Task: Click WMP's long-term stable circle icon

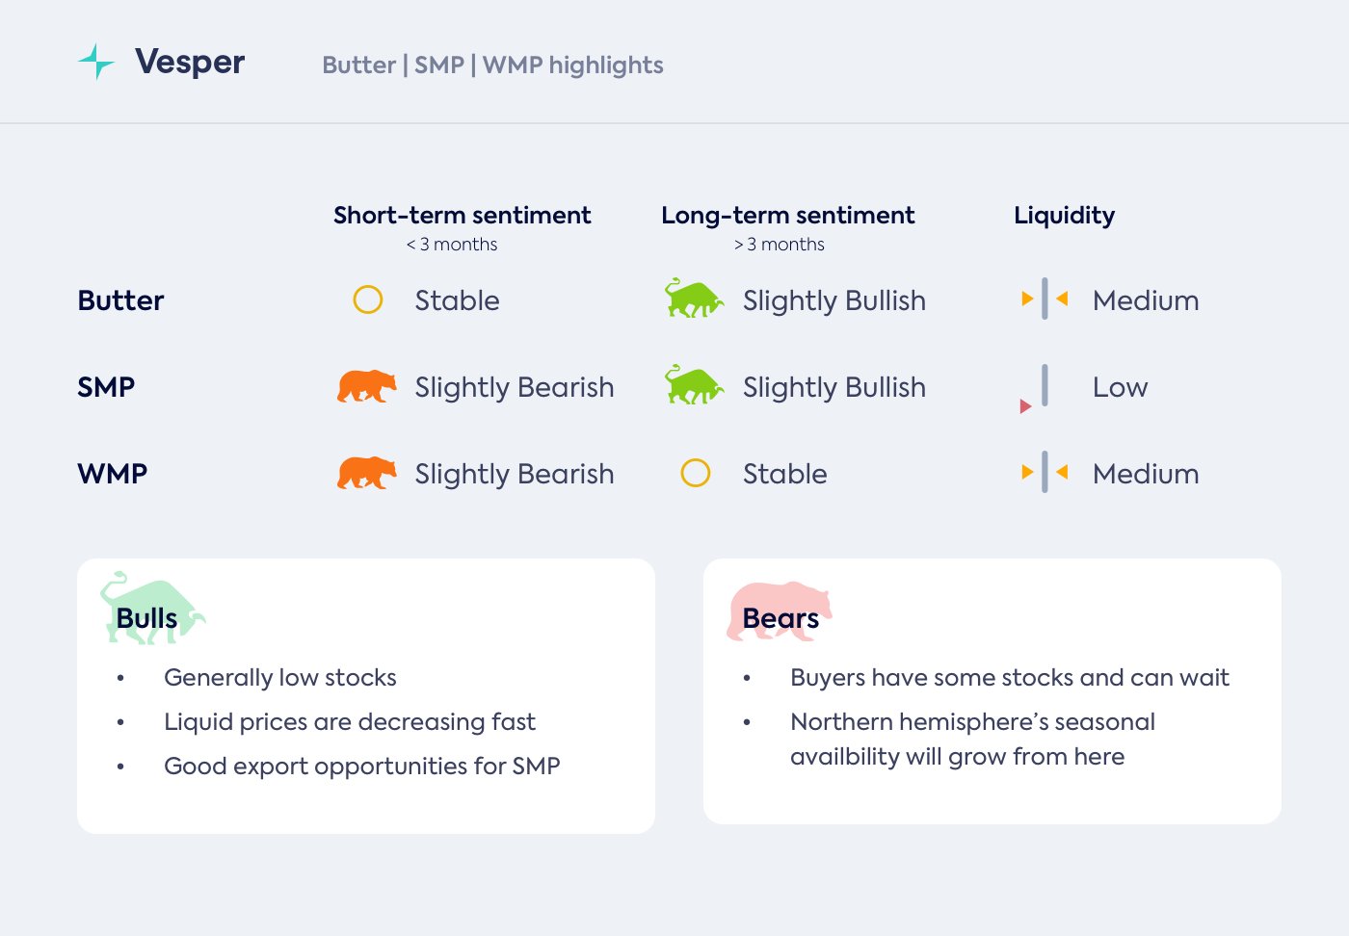Action: (x=696, y=473)
